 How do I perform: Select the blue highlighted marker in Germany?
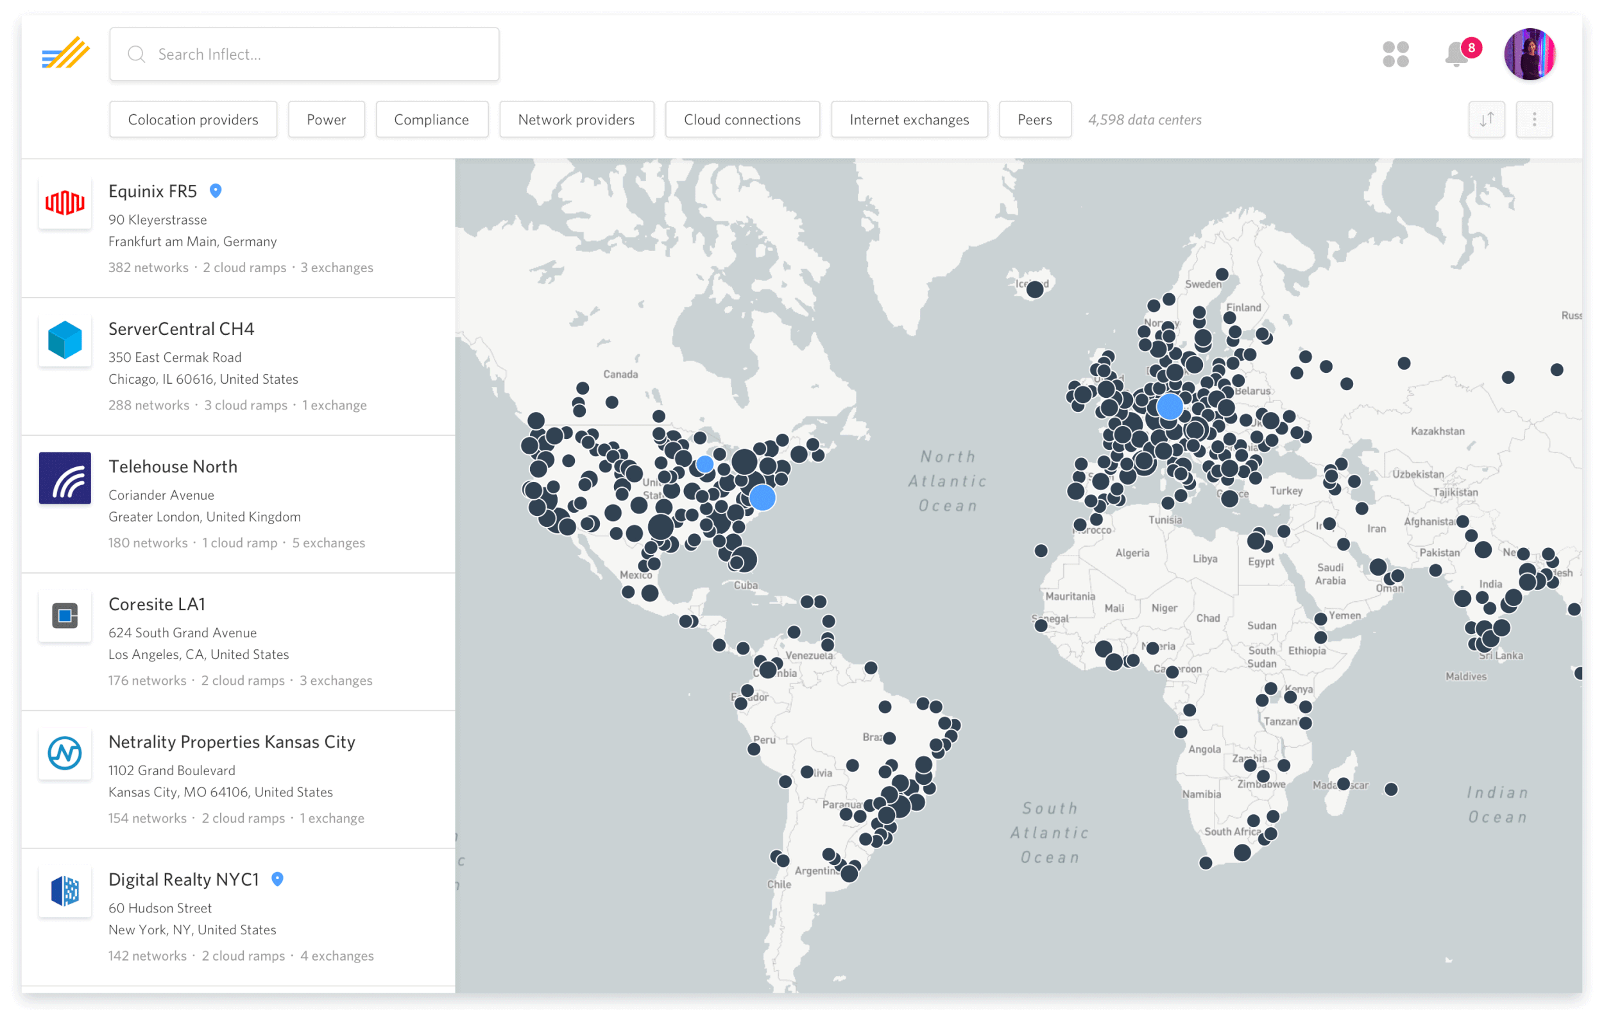[1170, 406]
